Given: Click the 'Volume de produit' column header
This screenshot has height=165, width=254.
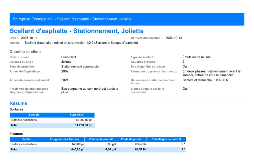Looking at the screenshot, I should 100,139.
